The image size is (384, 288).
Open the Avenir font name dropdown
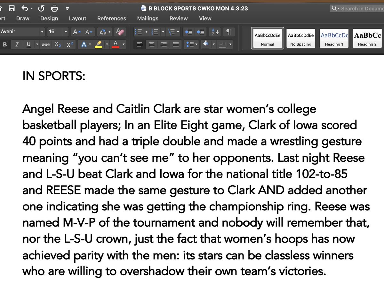pyautogui.click(x=42, y=32)
